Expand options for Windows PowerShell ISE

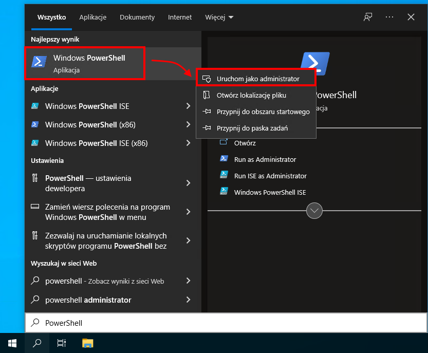(x=188, y=106)
